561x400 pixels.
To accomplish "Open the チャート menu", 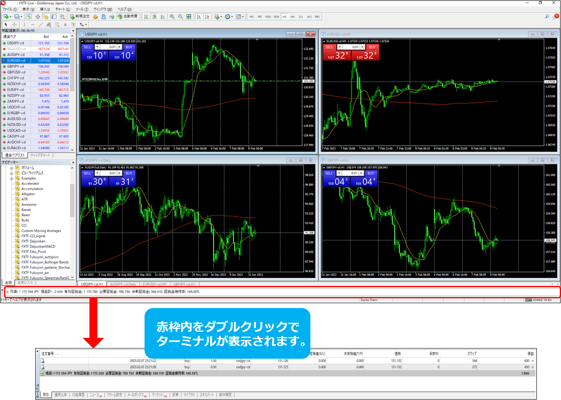I will pyautogui.click(x=63, y=9).
